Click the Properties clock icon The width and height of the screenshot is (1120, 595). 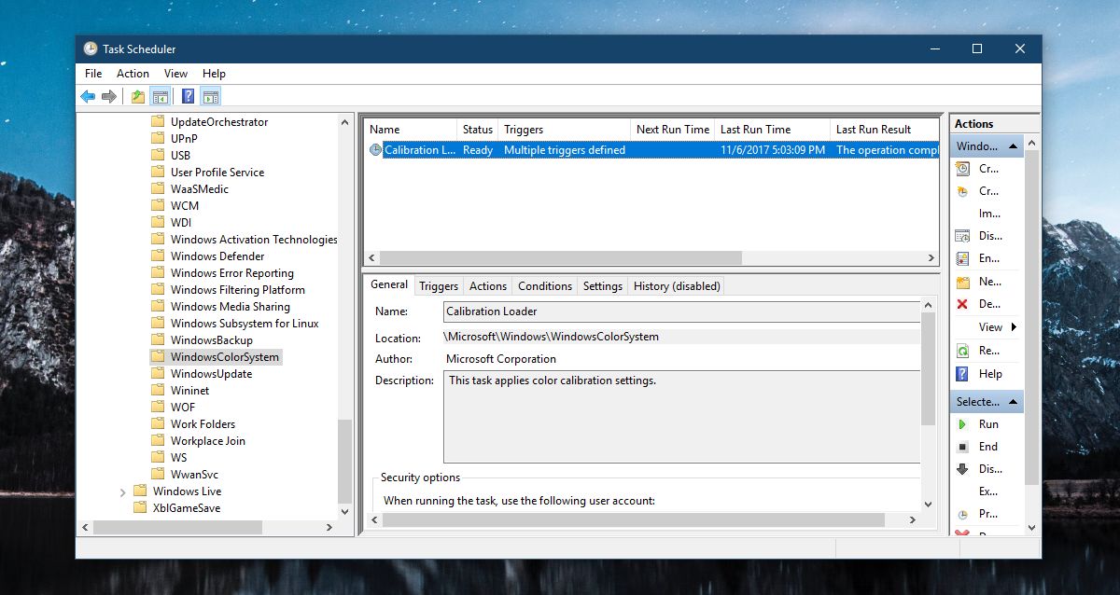pos(962,514)
